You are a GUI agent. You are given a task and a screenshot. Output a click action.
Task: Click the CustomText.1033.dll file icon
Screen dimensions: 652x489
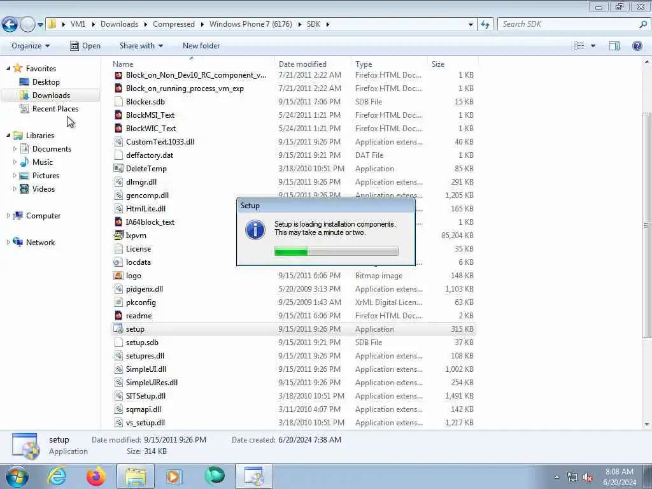point(118,142)
